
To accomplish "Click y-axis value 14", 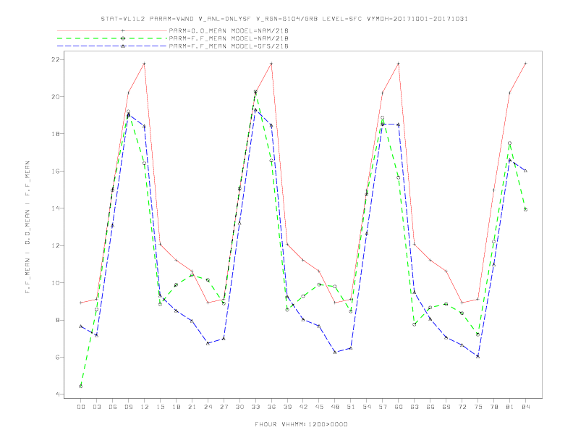I will point(56,208).
